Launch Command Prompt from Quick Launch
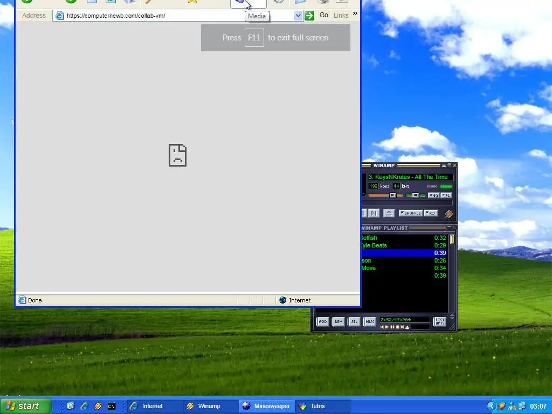 coord(112,406)
